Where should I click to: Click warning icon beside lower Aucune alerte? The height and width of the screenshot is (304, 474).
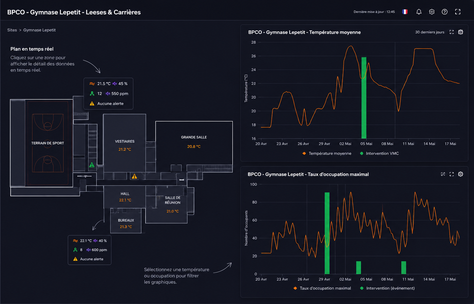tap(75, 259)
